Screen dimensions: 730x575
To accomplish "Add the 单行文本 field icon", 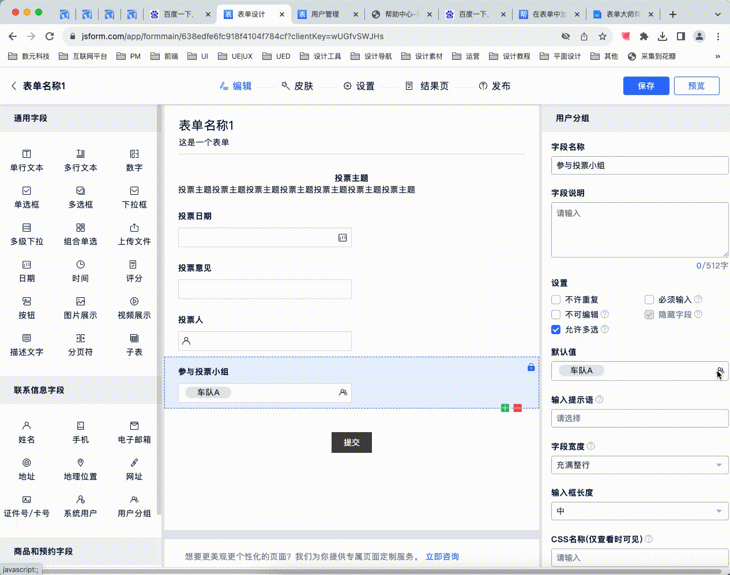I will click(x=27, y=154).
